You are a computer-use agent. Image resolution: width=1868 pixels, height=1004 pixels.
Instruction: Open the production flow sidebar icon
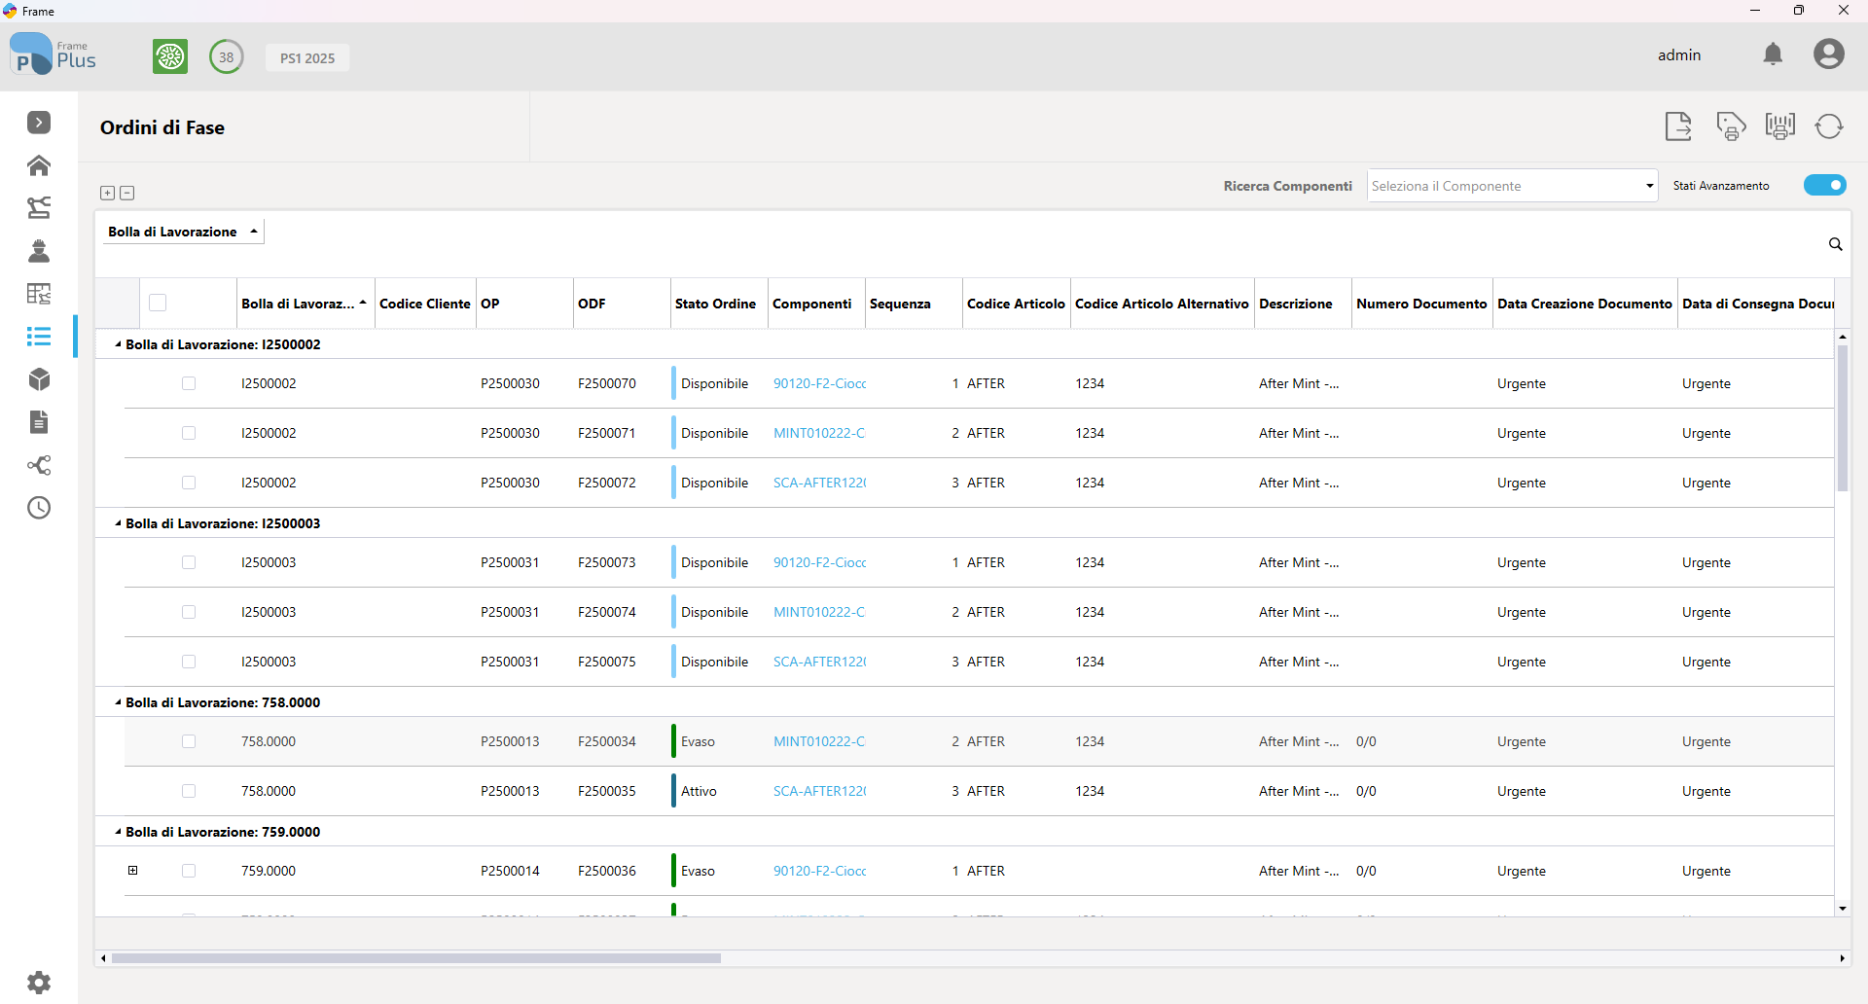[39, 207]
